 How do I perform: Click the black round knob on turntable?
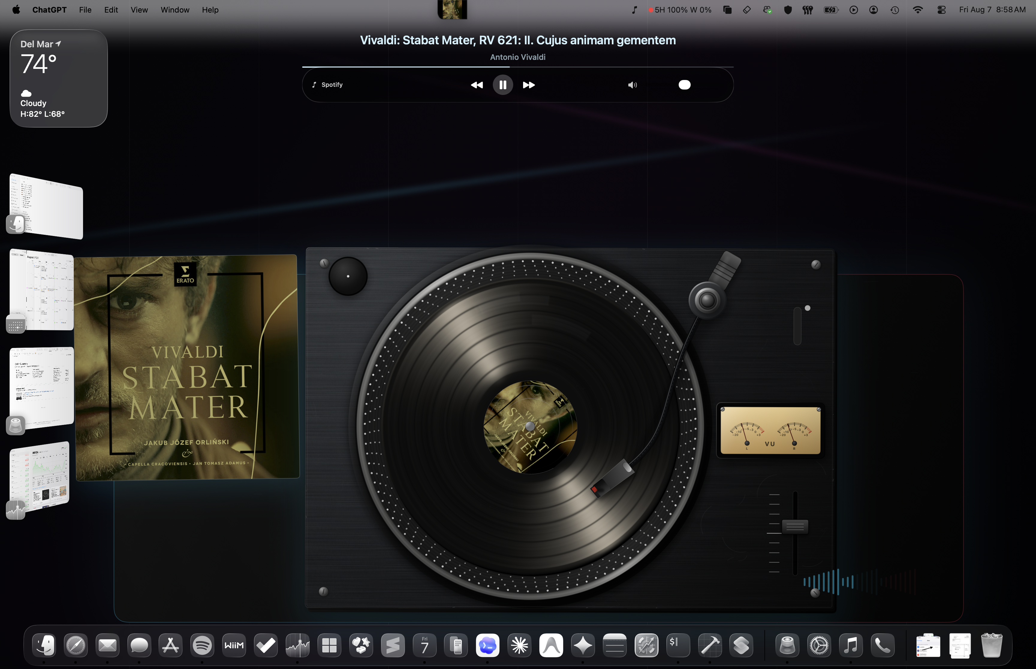(x=348, y=276)
